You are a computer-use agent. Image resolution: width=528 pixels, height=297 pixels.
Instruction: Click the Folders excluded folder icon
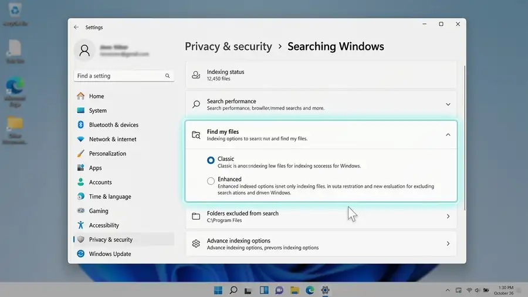(196, 216)
